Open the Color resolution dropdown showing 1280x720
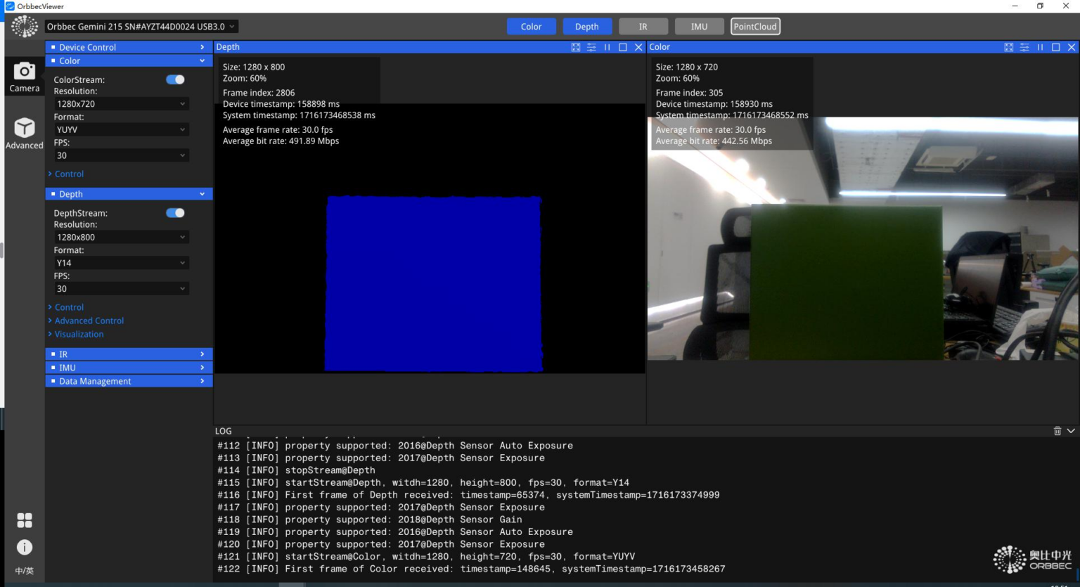 pyautogui.click(x=120, y=103)
